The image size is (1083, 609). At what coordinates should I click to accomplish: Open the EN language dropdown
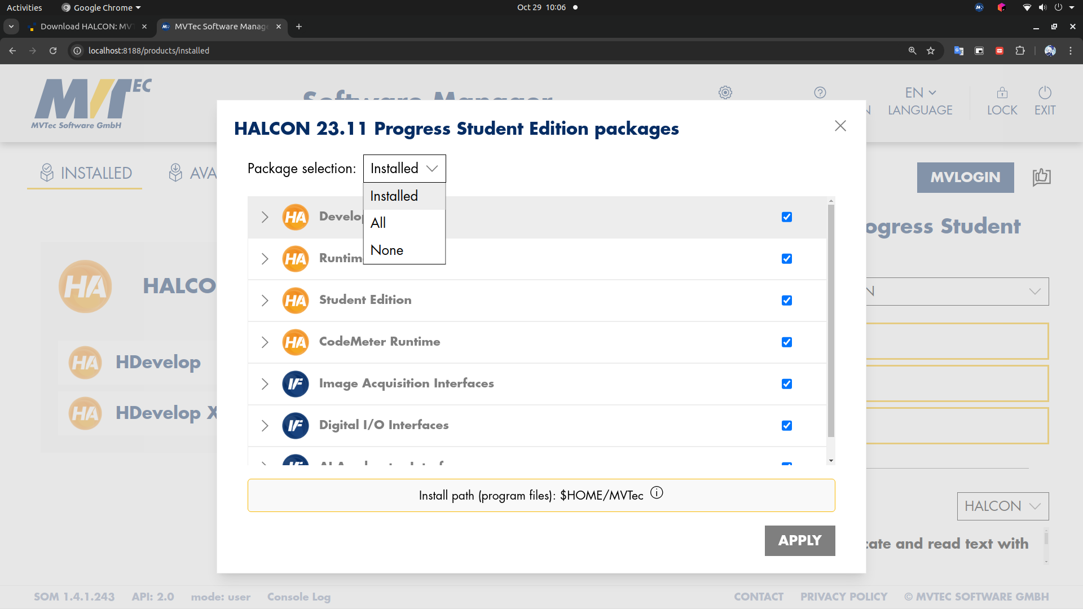coord(921,92)
